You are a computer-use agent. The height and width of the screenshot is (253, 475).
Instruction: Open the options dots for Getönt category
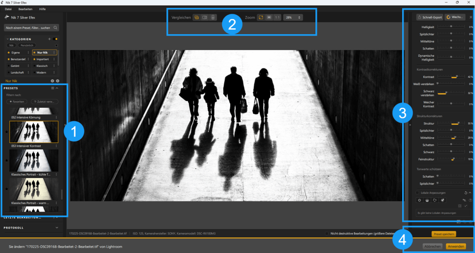pos(28,66)
